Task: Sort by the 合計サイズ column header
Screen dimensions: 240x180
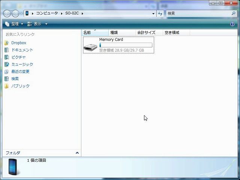Action: click(x=149, y=33)
